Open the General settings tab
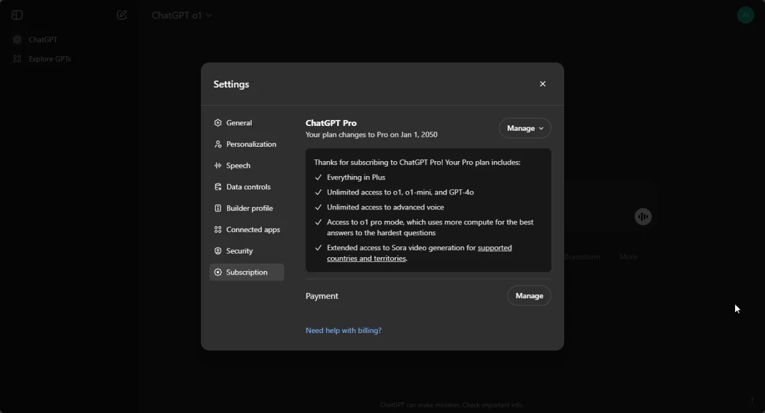The width and height of the screenshot is (765, 413). tap(246, 123)
